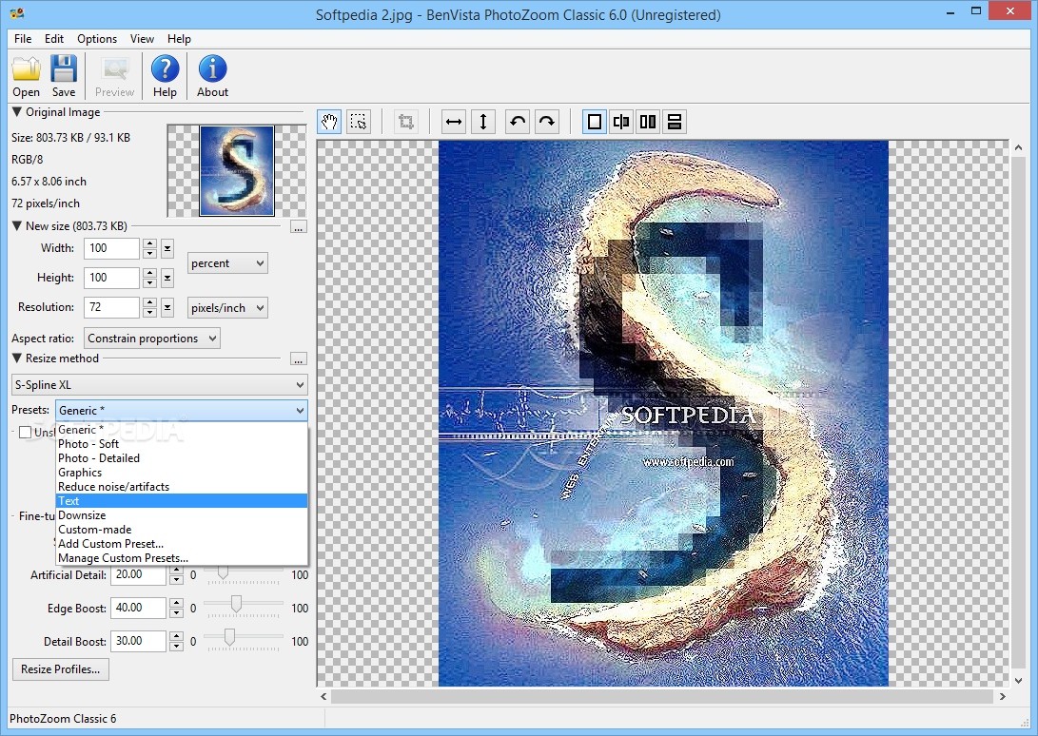Click the Detail Boost slider
1038x736 pixels.
coord(243,639)
